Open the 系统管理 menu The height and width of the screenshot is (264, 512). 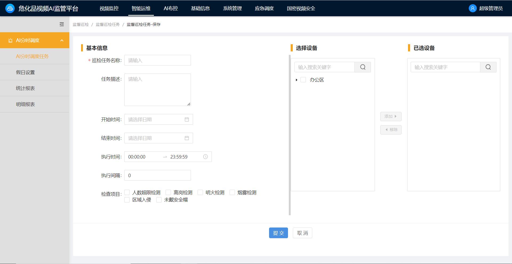(x=232, y=8)
